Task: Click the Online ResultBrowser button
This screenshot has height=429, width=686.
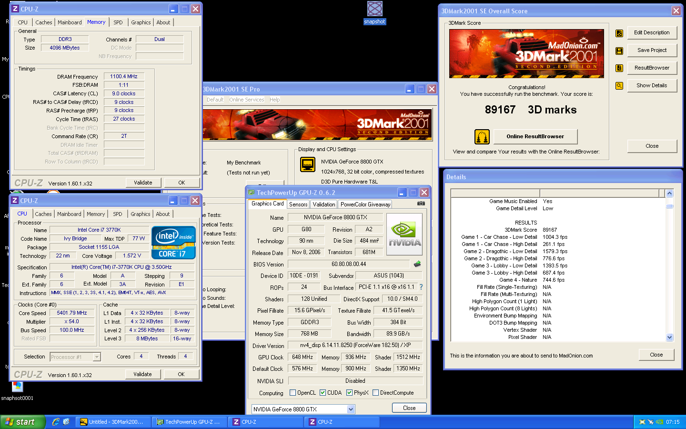Action: [x=535, y=136]
